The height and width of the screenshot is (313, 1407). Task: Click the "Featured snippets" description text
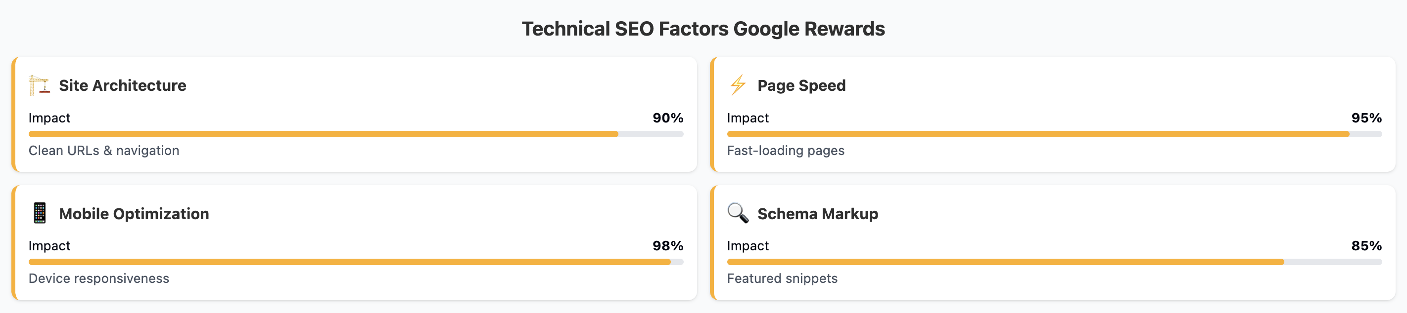pos(782,278)
